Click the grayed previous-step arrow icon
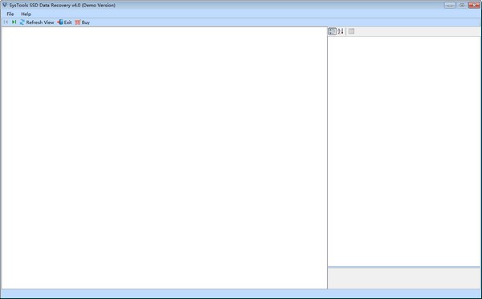 (6, 22)
